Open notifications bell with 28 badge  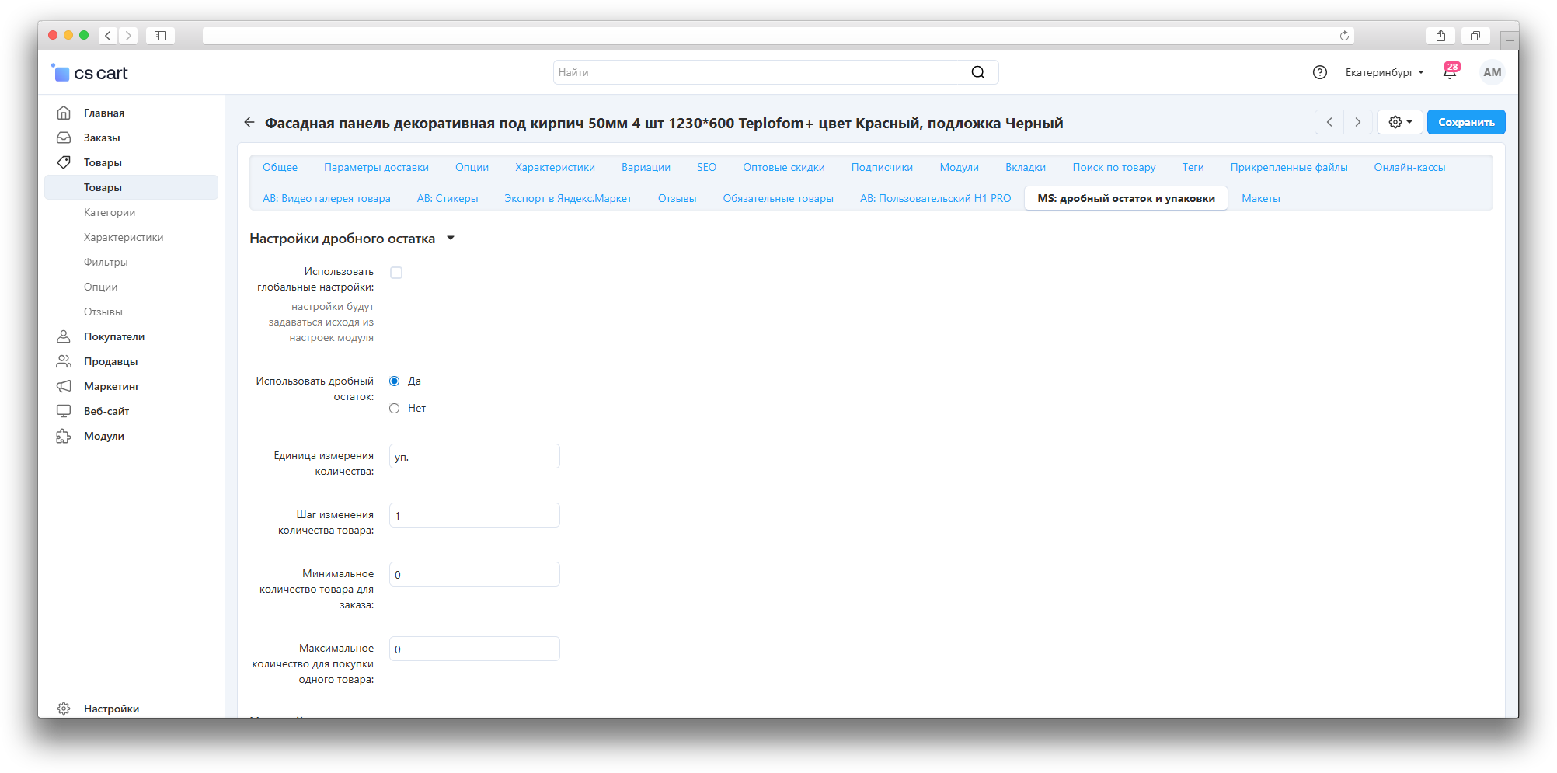pyautogui.click(x=1450, y=72)
